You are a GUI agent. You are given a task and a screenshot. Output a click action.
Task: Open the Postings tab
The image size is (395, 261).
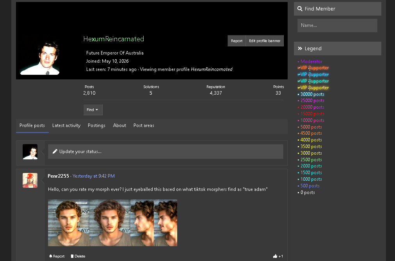(96, 125)
